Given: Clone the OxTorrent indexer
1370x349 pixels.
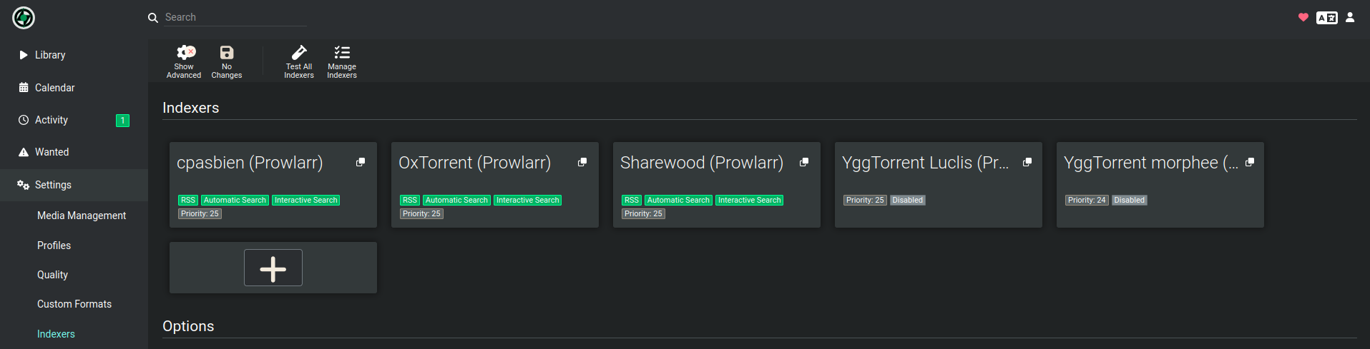Looking at the screenshot, I should point(582,163).
